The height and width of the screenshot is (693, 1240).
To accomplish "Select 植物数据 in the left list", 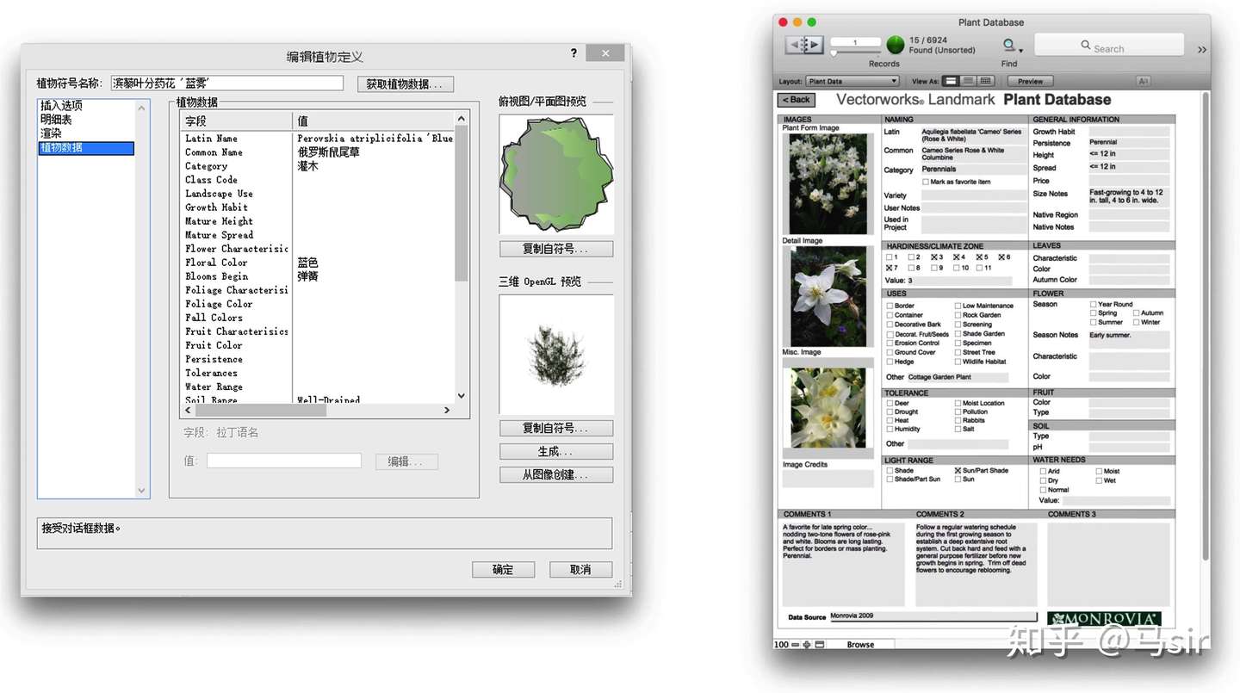I will point(87,148).
